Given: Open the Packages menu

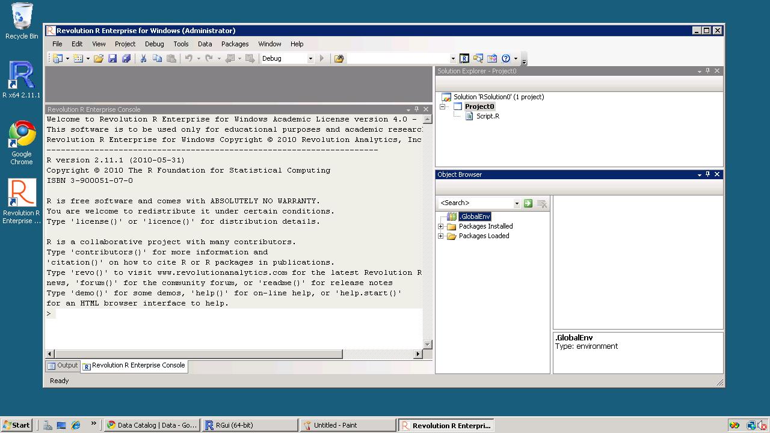Looking at the screenshot, I should 235,44.
